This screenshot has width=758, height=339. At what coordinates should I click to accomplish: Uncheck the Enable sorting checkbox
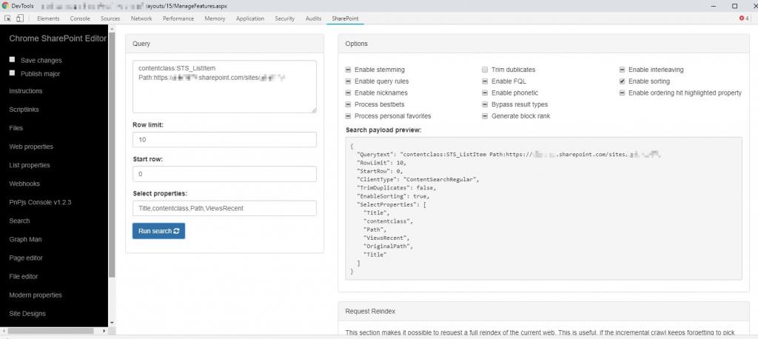pos(623,81)
